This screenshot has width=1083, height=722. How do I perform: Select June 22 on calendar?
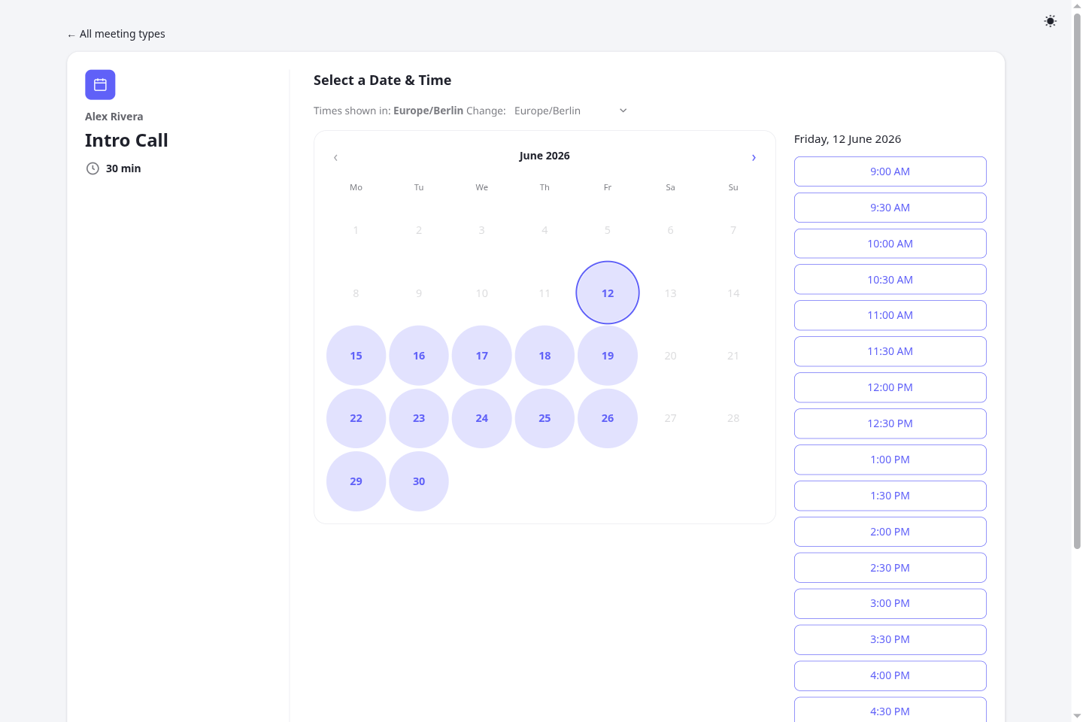tap(356, 418)
